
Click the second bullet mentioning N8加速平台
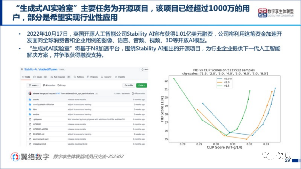[x=154, y=52]
